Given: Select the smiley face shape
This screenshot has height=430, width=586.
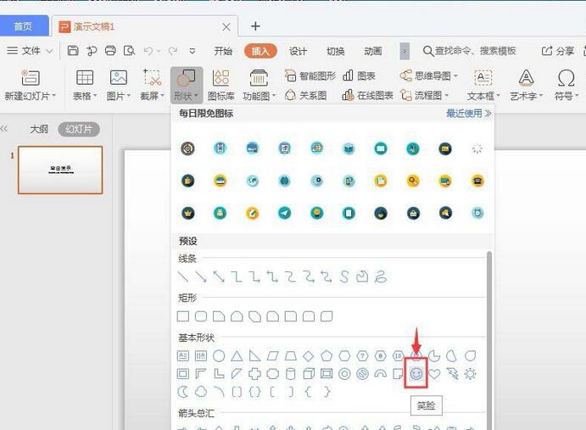Looking at the screenshot, I should coord(416,373).
